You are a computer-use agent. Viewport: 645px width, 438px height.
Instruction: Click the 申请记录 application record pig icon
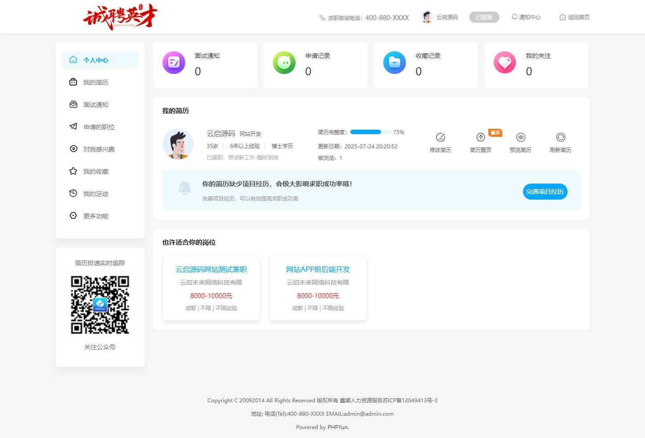[x=284, y=63]
